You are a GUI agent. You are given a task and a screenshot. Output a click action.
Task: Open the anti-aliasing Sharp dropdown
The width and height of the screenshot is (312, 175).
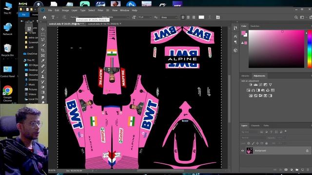tap(169, 17)
